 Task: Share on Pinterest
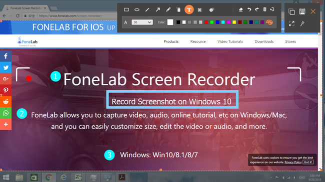(x=5, y=90)
